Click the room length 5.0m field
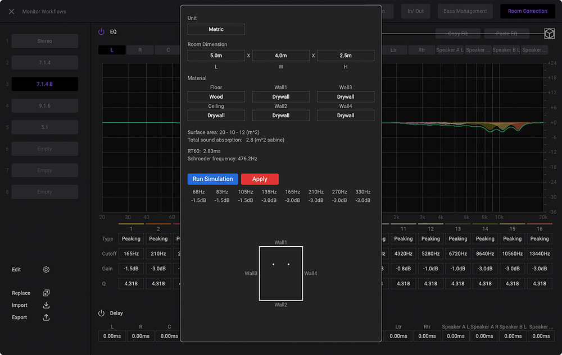562x355 pixels. (x=216, y=56)
